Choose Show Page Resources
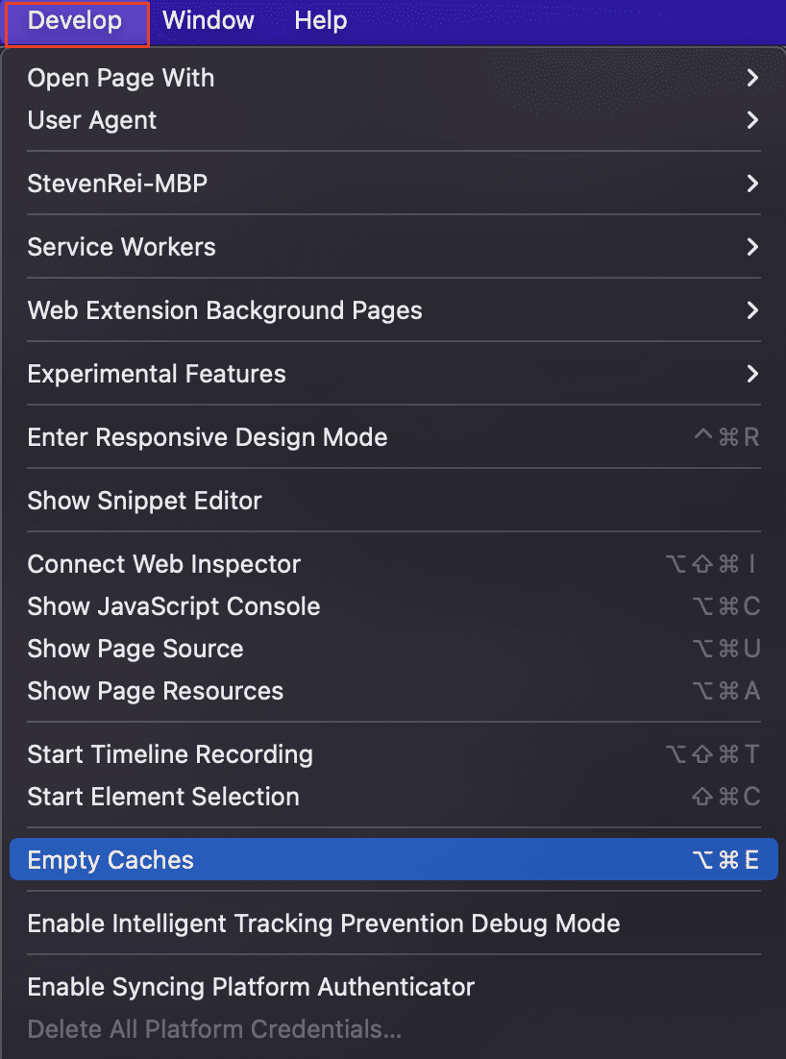The width and height of the screenshot is (786, 1059). pyautogui.click(x=156, y=691)
